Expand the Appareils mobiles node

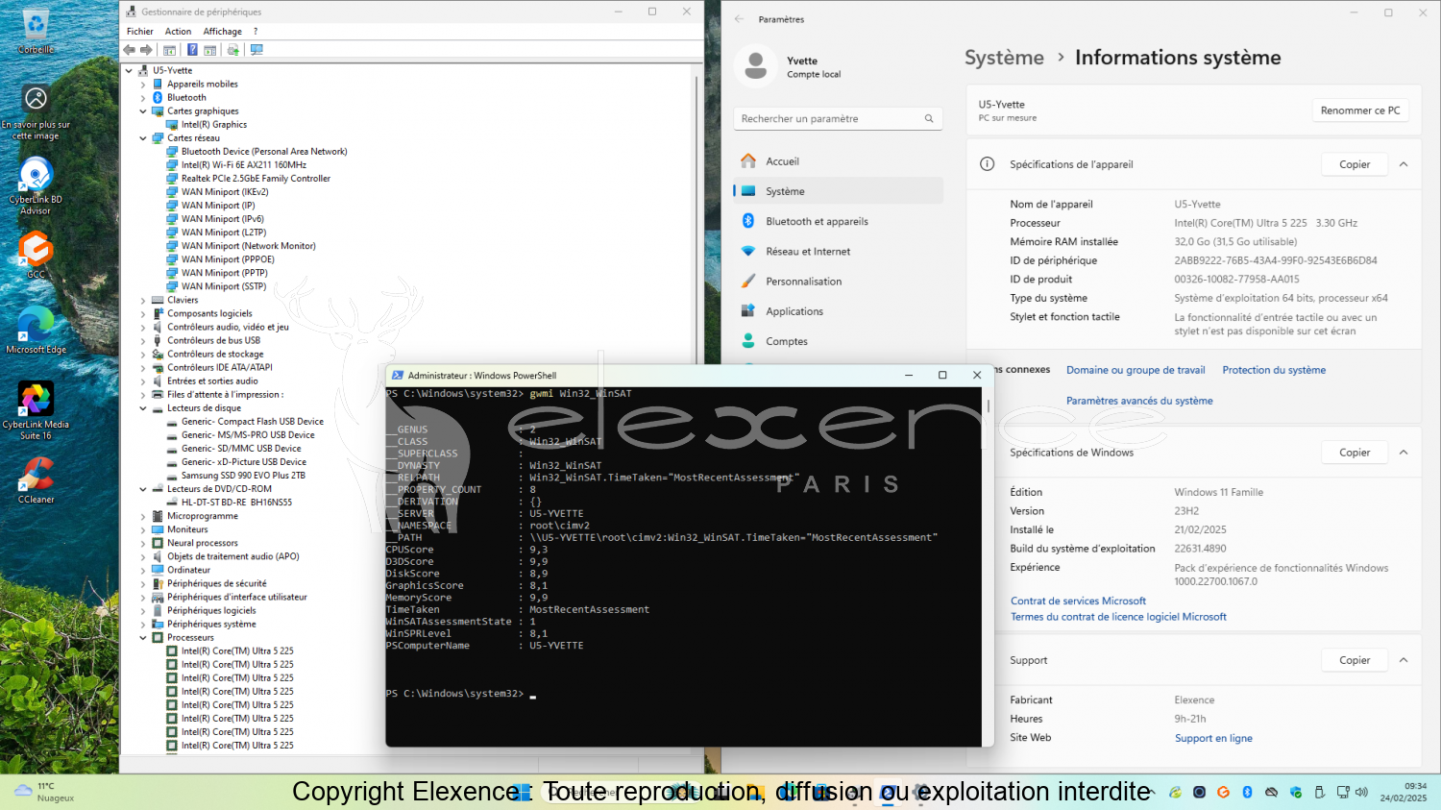143,85
